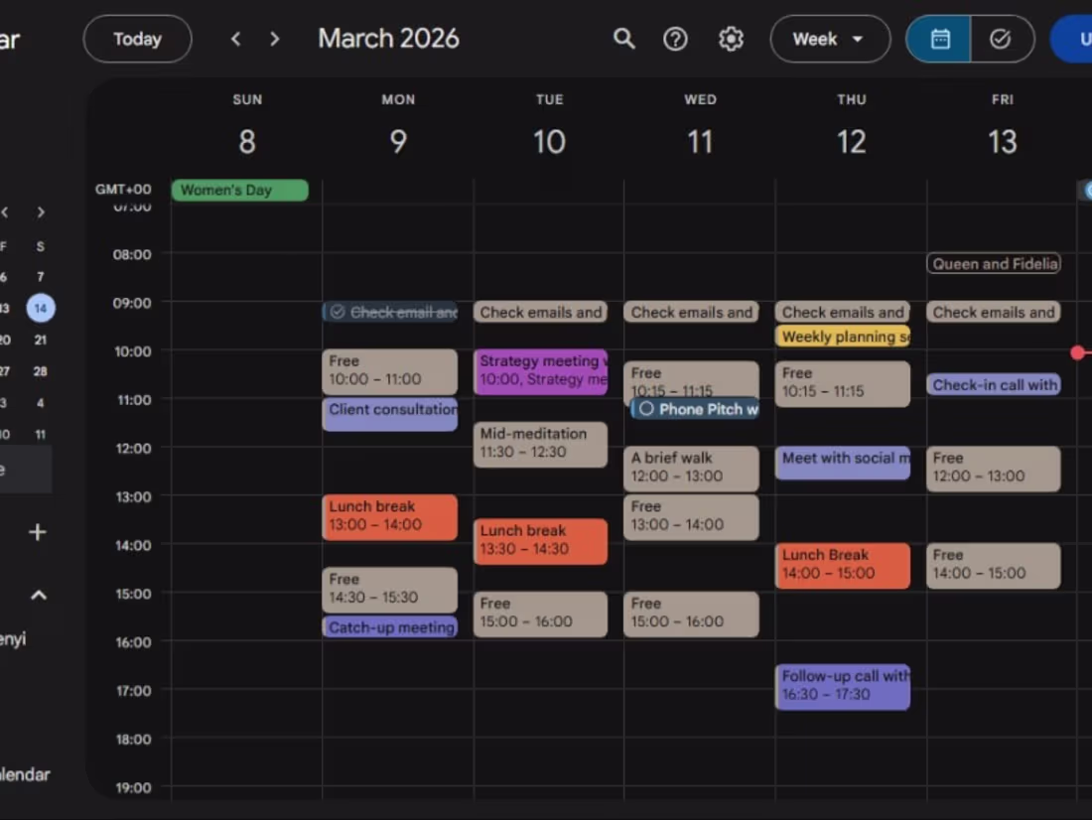Open day view for Wednesday the 11th
The height and width of the screenshot is (820, 1092).
(700, 141)
